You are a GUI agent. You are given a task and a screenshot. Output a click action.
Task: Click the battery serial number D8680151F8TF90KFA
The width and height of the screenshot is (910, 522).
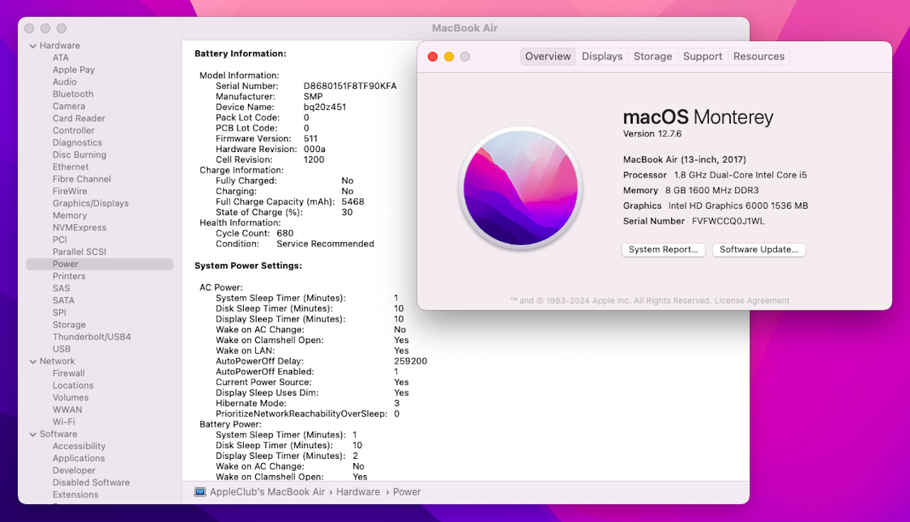(350, 86)
